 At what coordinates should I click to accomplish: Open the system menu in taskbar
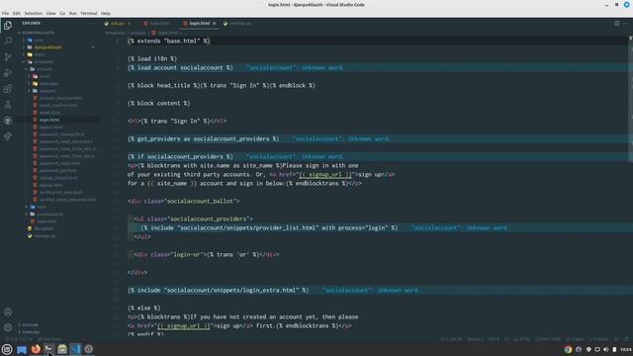pos(7,349)
